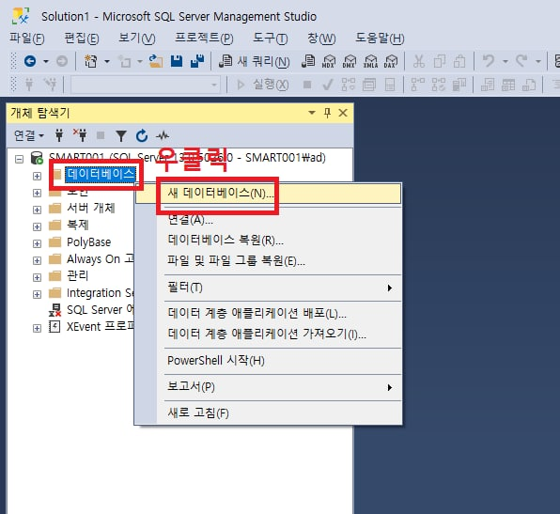Expand the XEvent 프로파일러 node

pos(37,328)
